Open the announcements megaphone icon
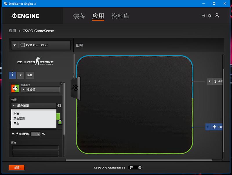 pyautogui.click(x=203, y=16)
